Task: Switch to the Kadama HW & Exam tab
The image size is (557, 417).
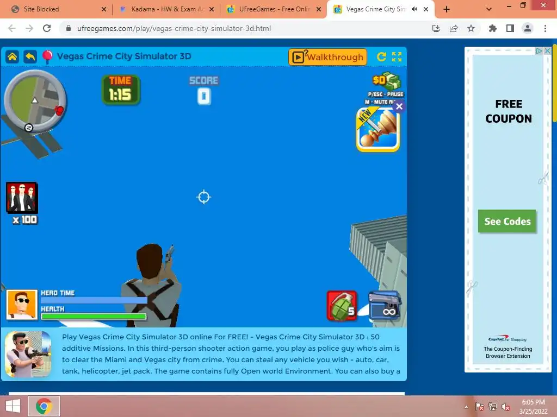Action: tap(167, 9)
